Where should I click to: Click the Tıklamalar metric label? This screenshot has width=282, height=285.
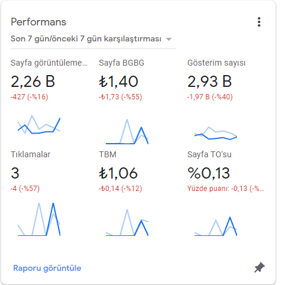tap(31, 154)
